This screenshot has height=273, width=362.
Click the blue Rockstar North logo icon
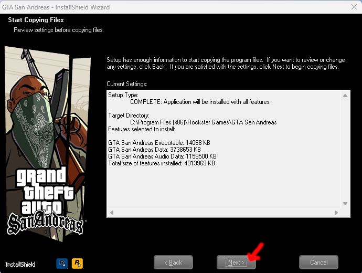click(x=62, y=264)
